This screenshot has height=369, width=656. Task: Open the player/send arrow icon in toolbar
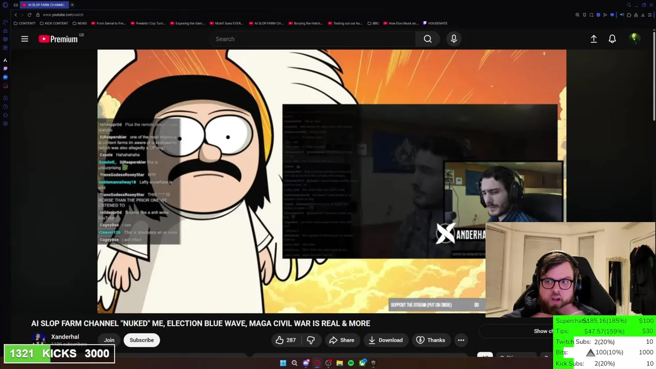tap(605, 15)
